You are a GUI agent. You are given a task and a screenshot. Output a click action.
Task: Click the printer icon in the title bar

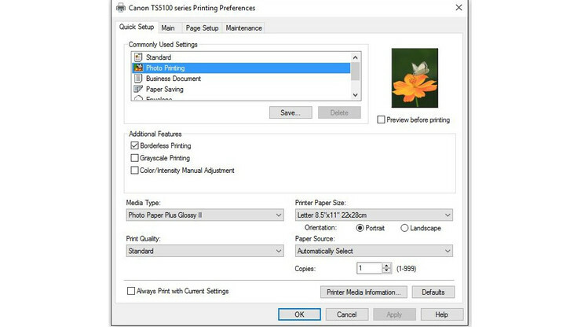(121, 7)
